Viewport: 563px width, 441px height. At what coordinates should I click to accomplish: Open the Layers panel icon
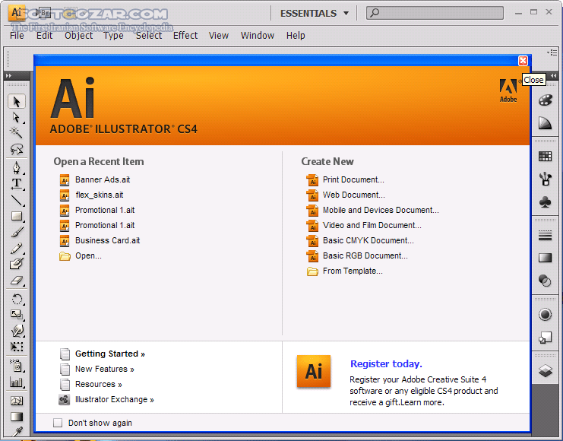point(545,370)
